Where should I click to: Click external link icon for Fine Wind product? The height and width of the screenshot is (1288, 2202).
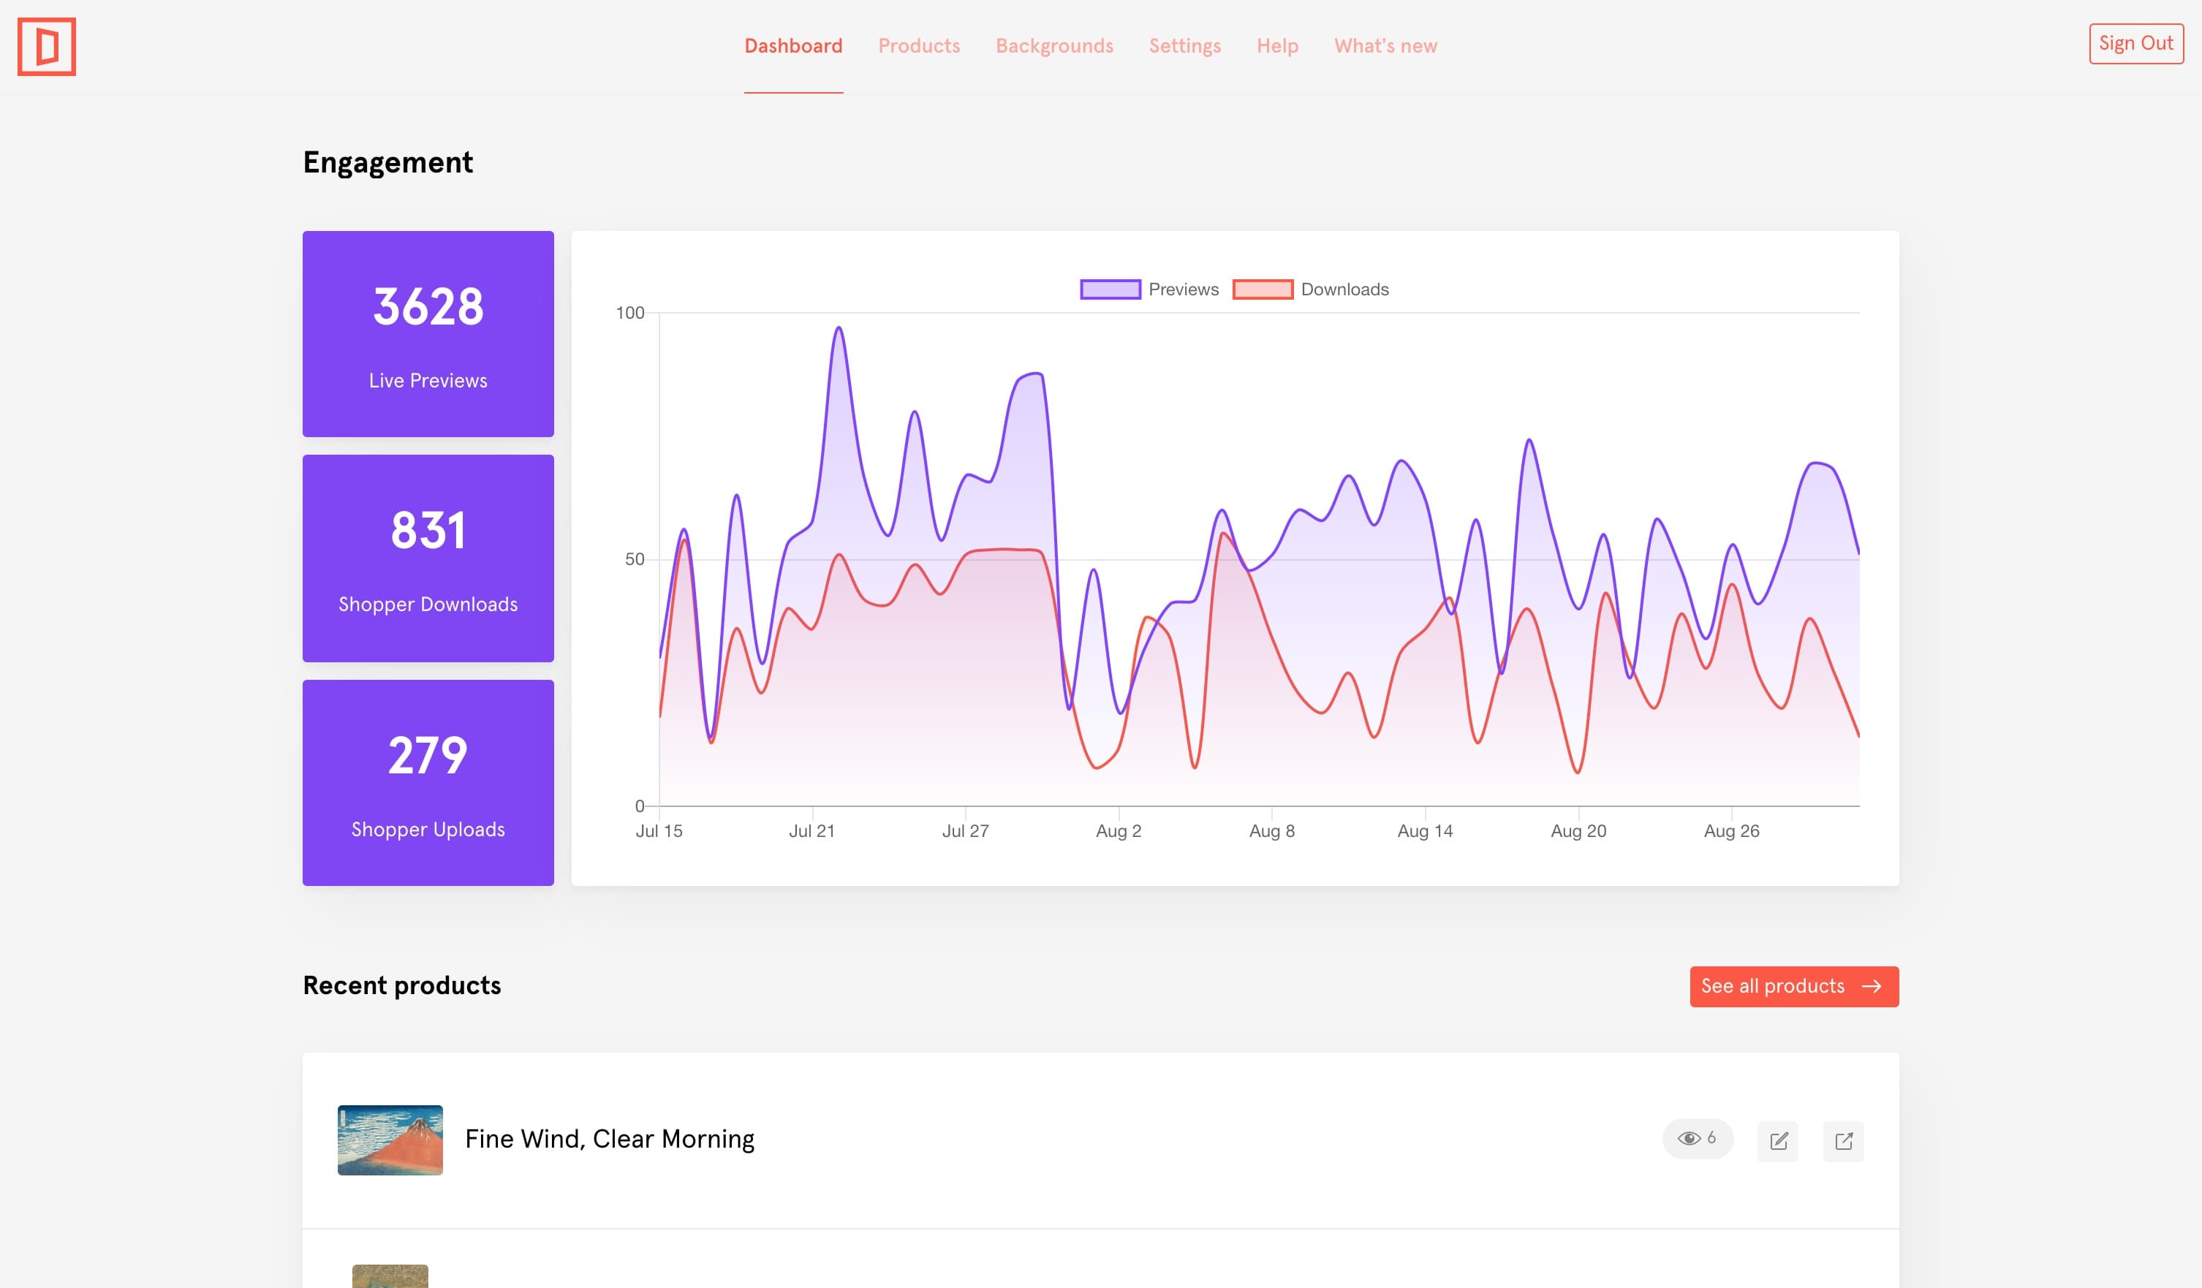tap(1843, 1140)
